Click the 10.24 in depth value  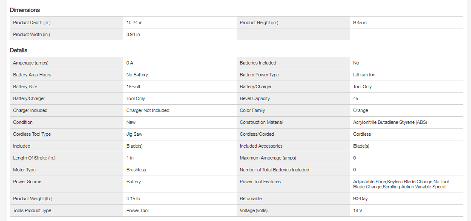point(134,22)
